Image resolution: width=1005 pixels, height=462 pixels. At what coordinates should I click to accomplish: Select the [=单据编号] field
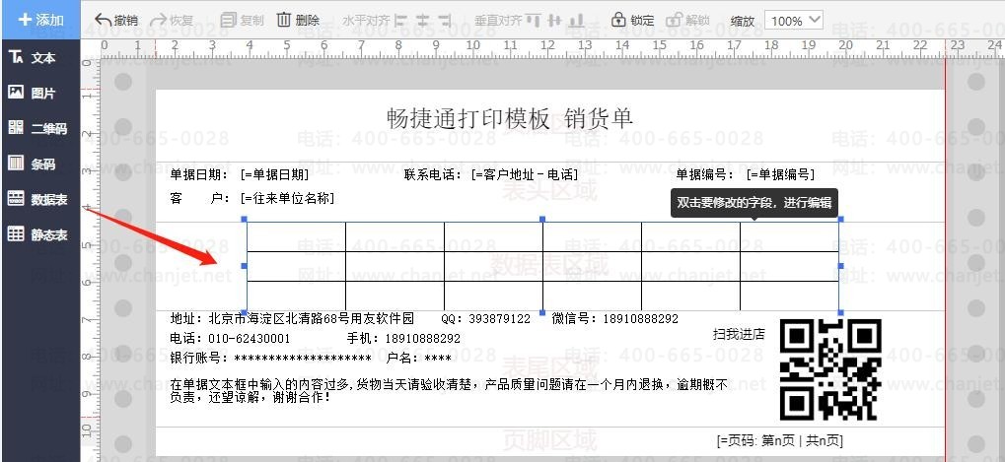coord(780,174)
